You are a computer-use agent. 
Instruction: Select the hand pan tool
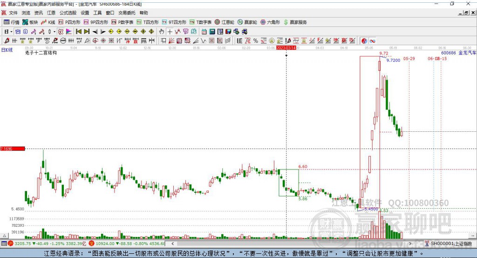pos(162,32)
